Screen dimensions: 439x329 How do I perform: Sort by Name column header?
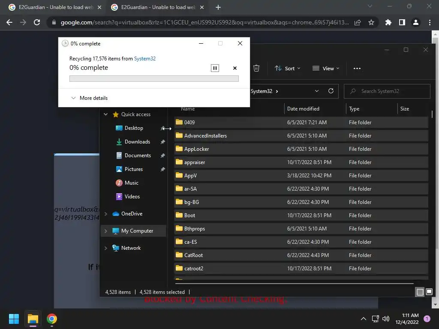click(188, 108)
